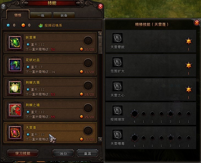Click the 重置 reset button
Screen dimensions: 201x163
coord(88,153)
